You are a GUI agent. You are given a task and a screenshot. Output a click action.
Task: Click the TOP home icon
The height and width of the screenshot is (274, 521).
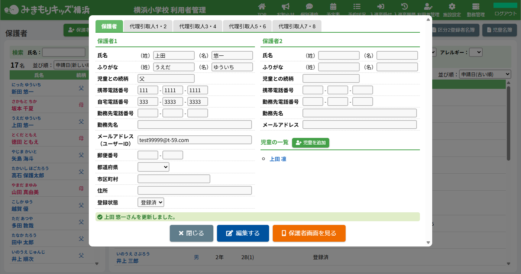262,7
